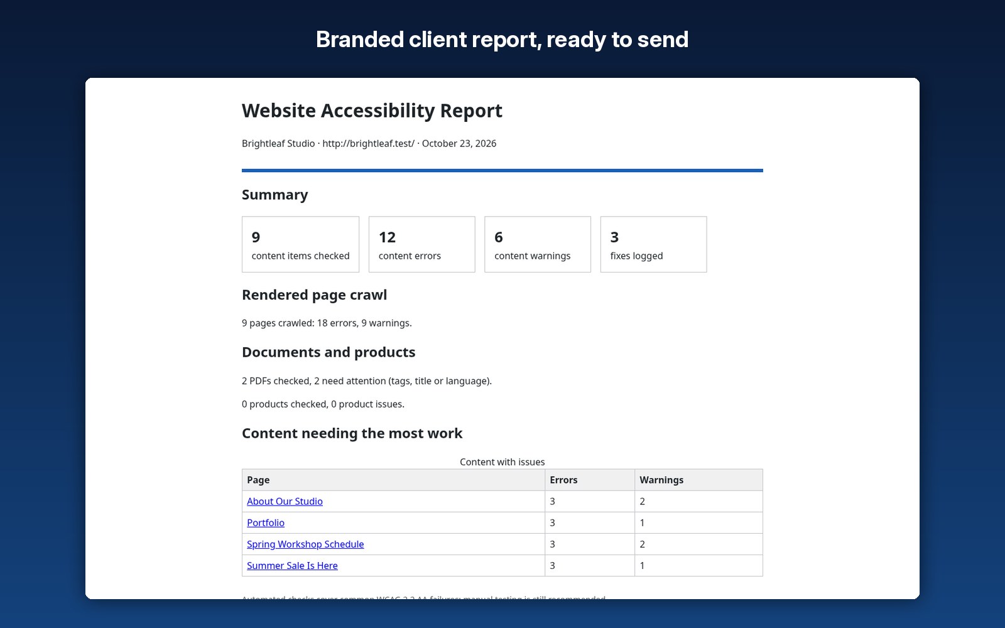Screen dimensions: 1005x628
Task: Click the Errors column header
Action: coord(590,480)
